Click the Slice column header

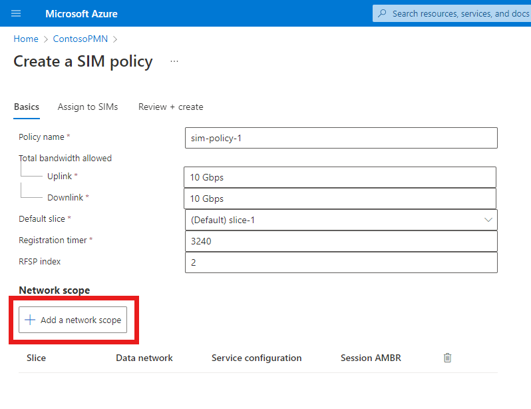click(x=36, y=358)
